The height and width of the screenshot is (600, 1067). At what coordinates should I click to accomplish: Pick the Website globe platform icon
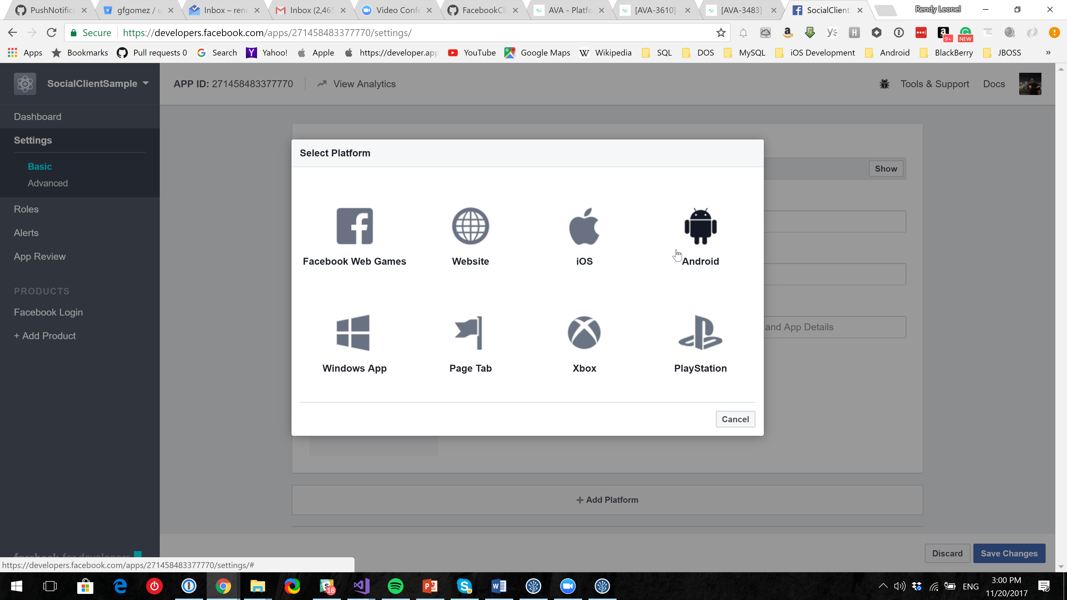pos(470,226)
